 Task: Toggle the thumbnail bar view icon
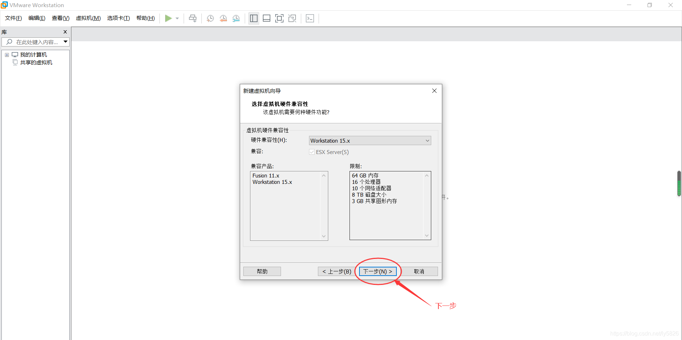coord(267,18)
